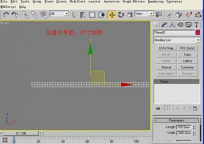Open the Tools menu
This screenshot has height=144, width=204.
coord(25,2)
